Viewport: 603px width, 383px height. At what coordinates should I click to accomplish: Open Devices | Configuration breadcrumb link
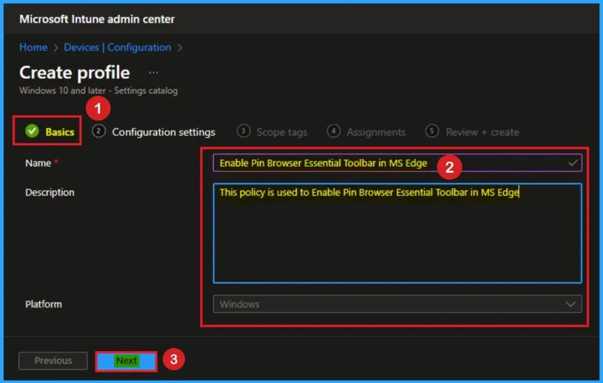[x=117, y=47]
